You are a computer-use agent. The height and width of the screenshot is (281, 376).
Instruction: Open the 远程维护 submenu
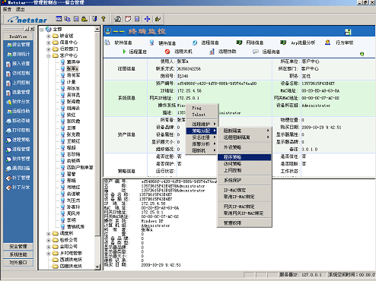[202, 124]
